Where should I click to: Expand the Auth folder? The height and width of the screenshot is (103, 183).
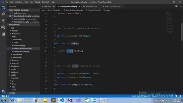16,43
